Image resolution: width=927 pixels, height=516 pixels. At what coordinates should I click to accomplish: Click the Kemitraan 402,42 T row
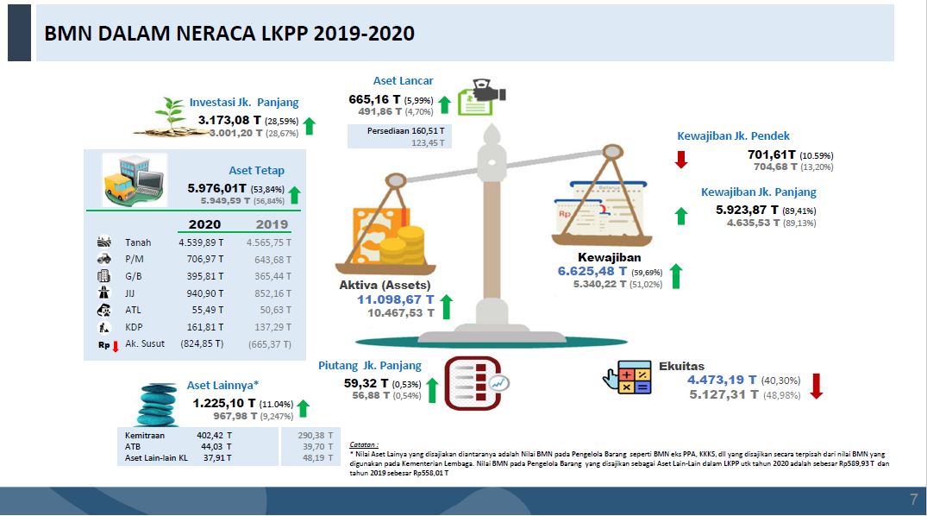point(179,436)
